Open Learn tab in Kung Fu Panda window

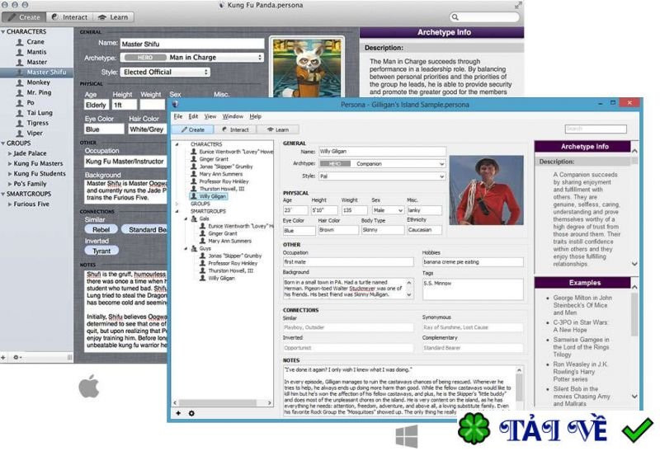[113, 17]
